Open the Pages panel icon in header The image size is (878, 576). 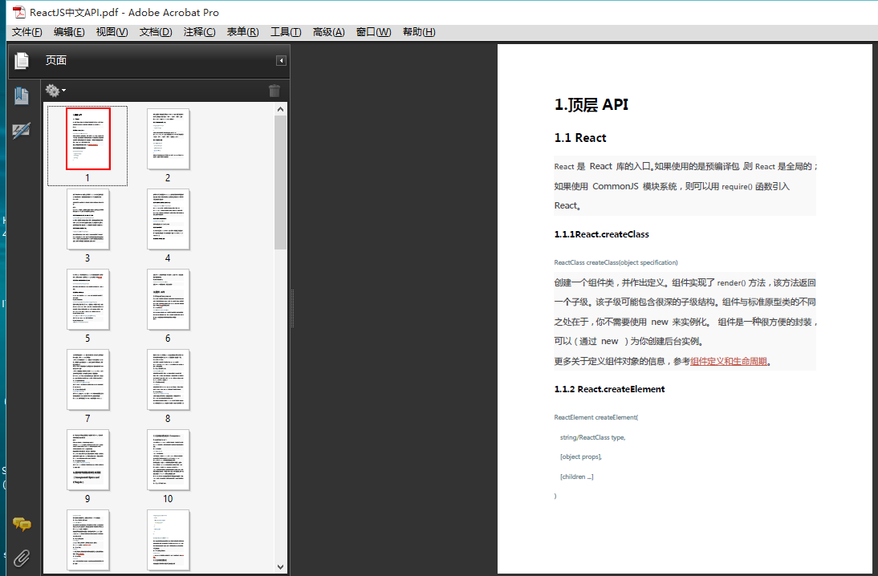[22, 60]
